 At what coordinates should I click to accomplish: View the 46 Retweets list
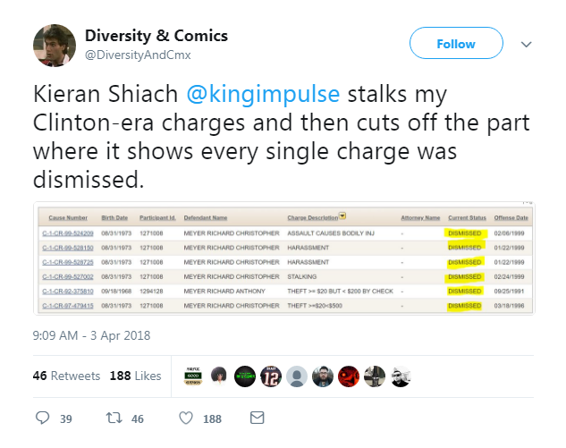[x=66, y=376]
